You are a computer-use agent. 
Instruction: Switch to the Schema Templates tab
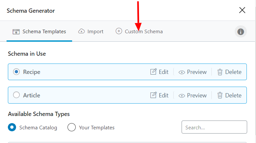pyautogui.click(x=39, y=32)
